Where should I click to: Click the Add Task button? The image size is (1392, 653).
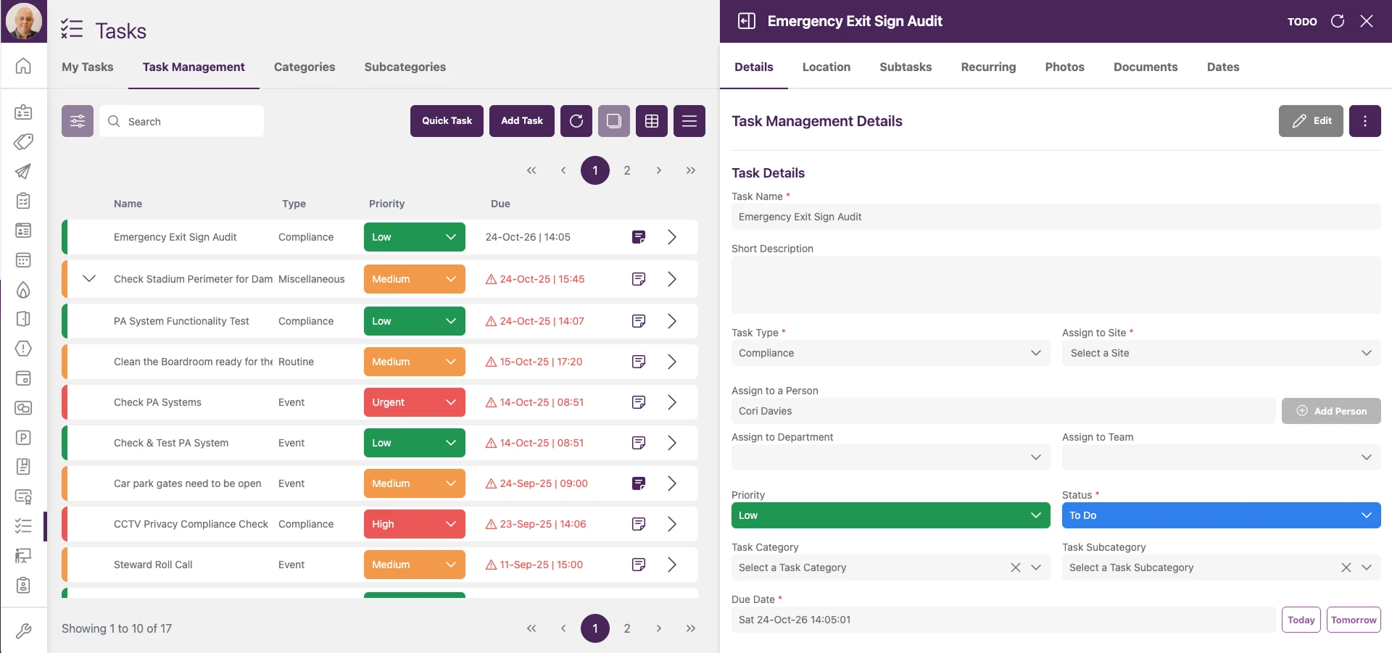tap(521, 120)
